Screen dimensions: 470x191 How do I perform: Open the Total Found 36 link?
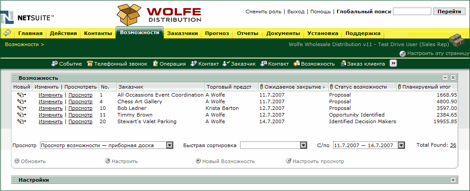pyautogui.click(x=453, y=145)
